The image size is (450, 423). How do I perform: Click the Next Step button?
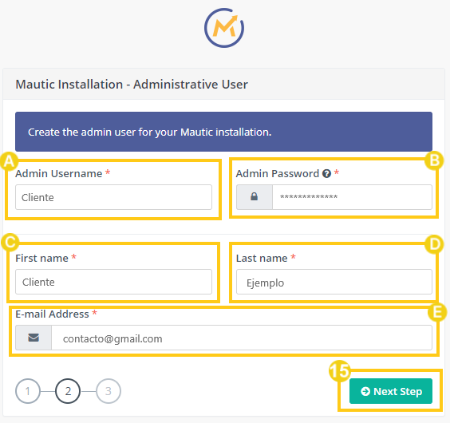tap(391, 391)
